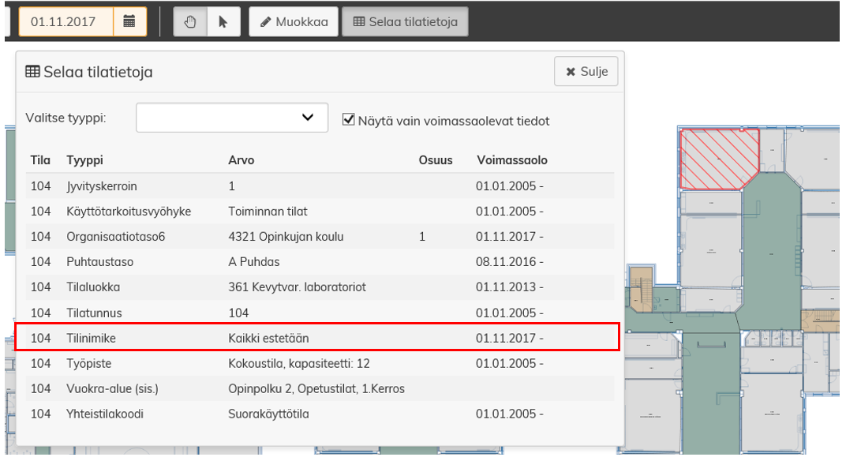Select the hand pan tool
846x457 pixels.
(189, 22)
